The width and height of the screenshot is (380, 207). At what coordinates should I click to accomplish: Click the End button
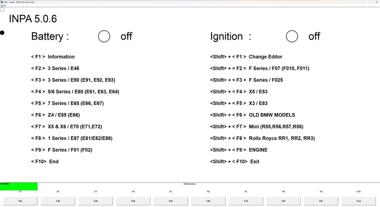point(359,201)
